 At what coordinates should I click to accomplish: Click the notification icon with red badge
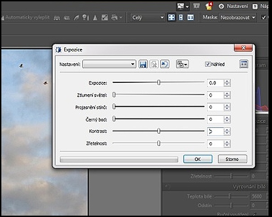click(208, 6)
